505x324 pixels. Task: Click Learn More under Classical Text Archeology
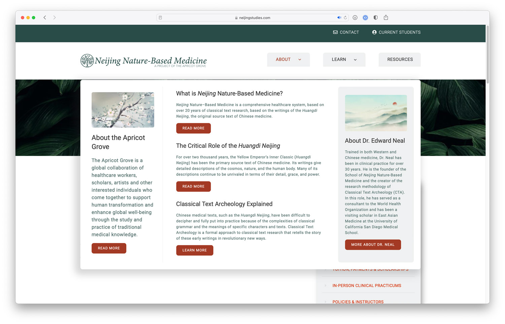[x=195, y=250]
